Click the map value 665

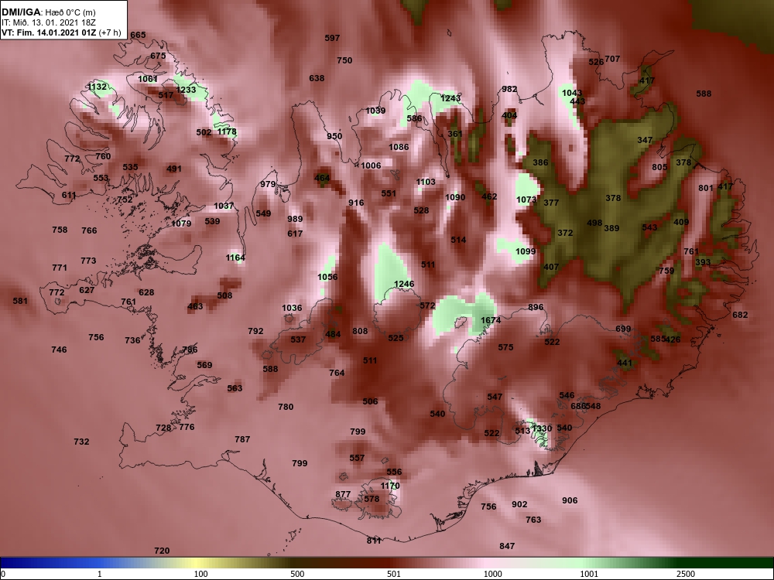click(x=139, y=35)
